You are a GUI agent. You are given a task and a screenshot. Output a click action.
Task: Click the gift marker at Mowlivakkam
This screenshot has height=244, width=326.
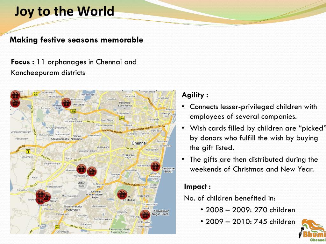click(x=81, y=169)
